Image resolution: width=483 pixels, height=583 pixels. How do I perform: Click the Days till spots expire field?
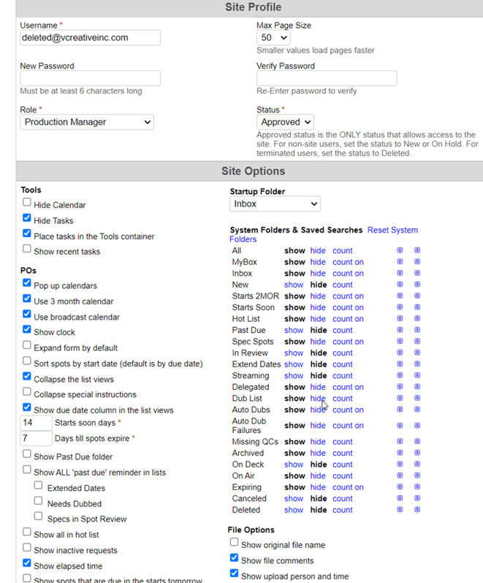(x=36, y=438)
